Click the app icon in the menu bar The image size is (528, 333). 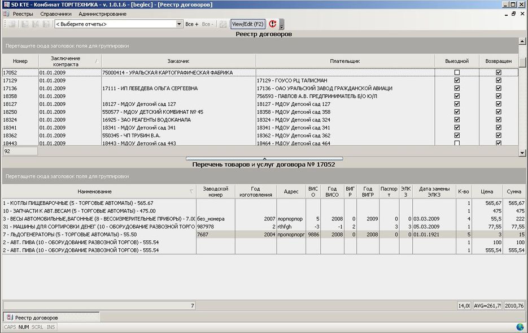click(6, 14)
